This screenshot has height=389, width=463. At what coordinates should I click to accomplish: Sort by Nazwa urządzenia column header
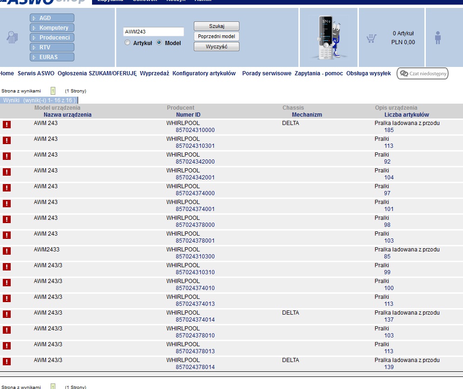[67, 115]
